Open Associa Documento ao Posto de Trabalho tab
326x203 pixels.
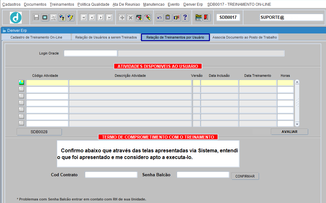(244, 37)
